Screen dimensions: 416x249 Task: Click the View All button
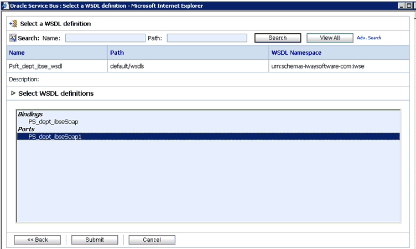tap(330, 38)
